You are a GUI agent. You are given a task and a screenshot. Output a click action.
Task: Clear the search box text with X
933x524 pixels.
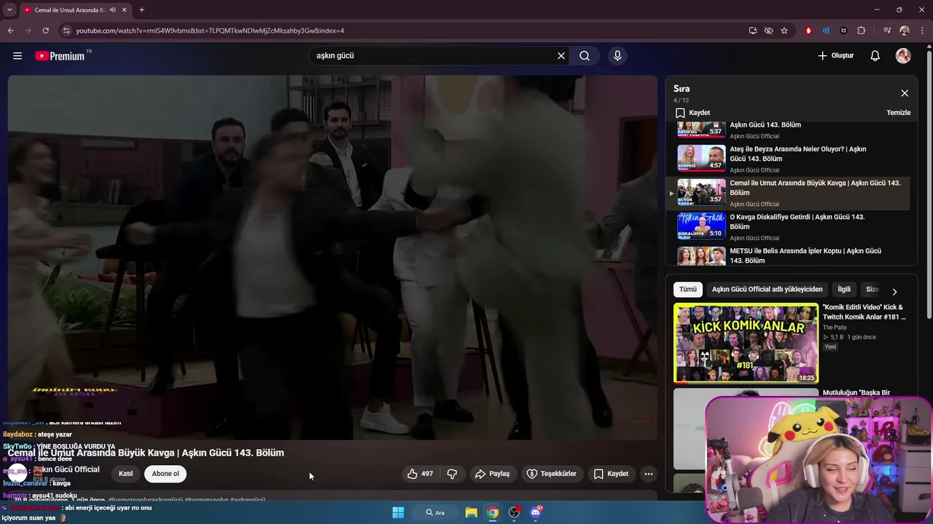pyautogui.click(x=561, y=56)
